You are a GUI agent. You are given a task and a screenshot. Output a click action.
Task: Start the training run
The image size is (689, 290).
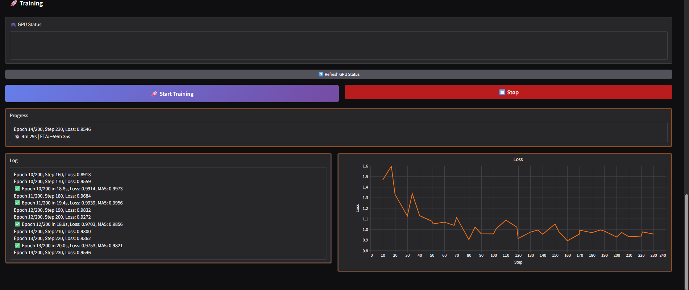pyautogui.click(x=172, y=94)
